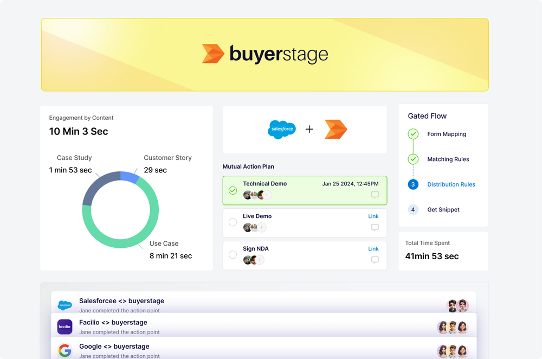Open comment icon on Sign NDA
The height and width of the screenshot is (359, 542).
(375, 260)
